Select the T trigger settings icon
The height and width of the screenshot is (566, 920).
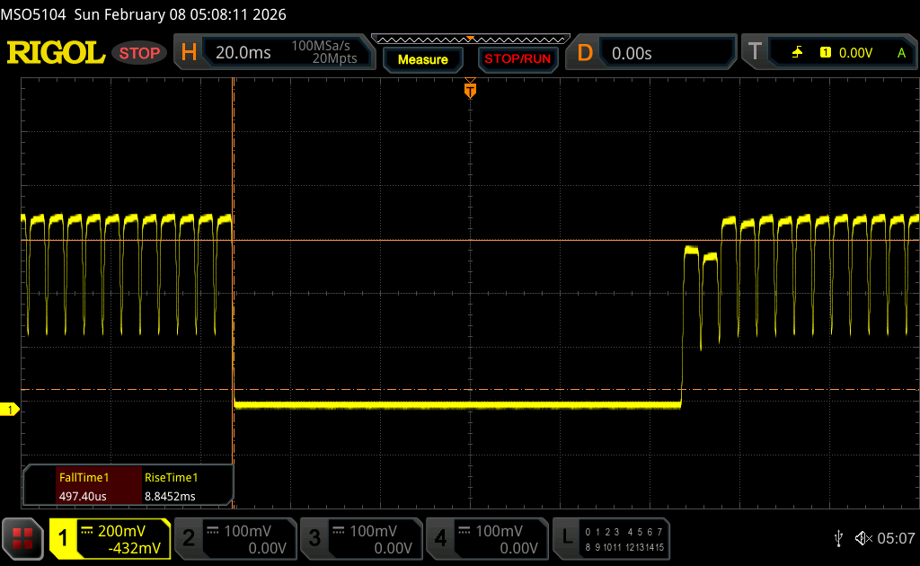coord(755,53)
